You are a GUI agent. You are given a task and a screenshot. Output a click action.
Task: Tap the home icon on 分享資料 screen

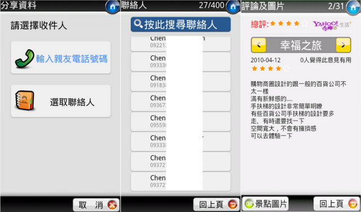coord(113,7)
